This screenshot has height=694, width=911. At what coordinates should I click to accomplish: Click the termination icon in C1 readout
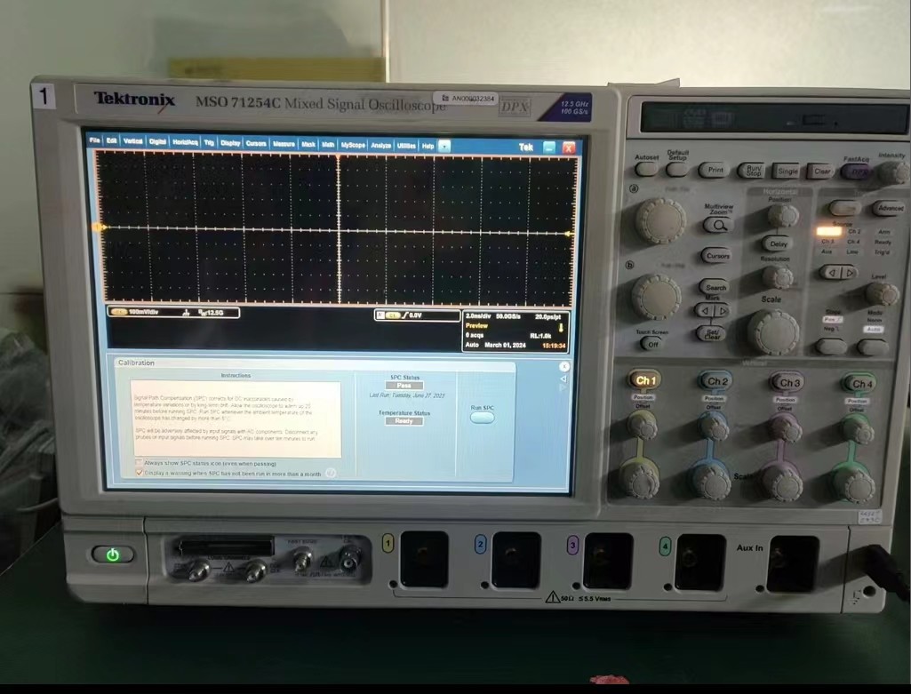coord(186,313)
